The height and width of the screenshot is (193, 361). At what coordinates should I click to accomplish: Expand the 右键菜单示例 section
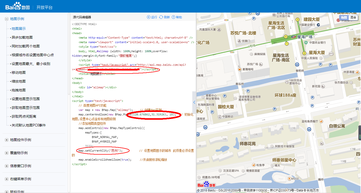point(7,179)
